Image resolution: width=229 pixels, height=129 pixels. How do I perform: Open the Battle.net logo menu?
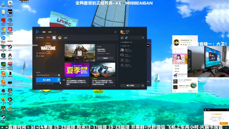pos(37,32)
